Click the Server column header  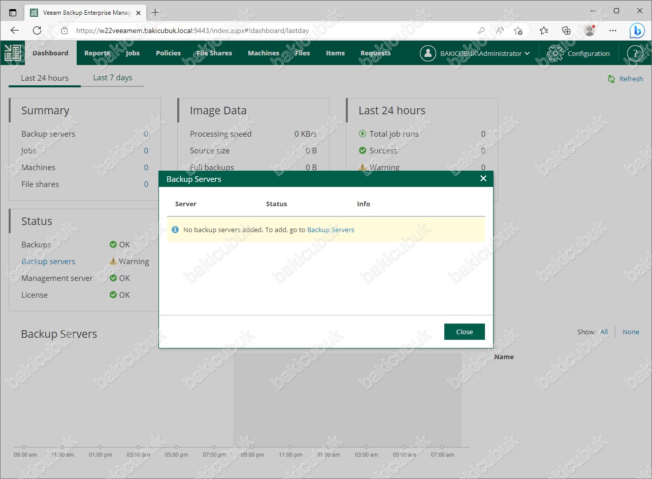[186, 204]
